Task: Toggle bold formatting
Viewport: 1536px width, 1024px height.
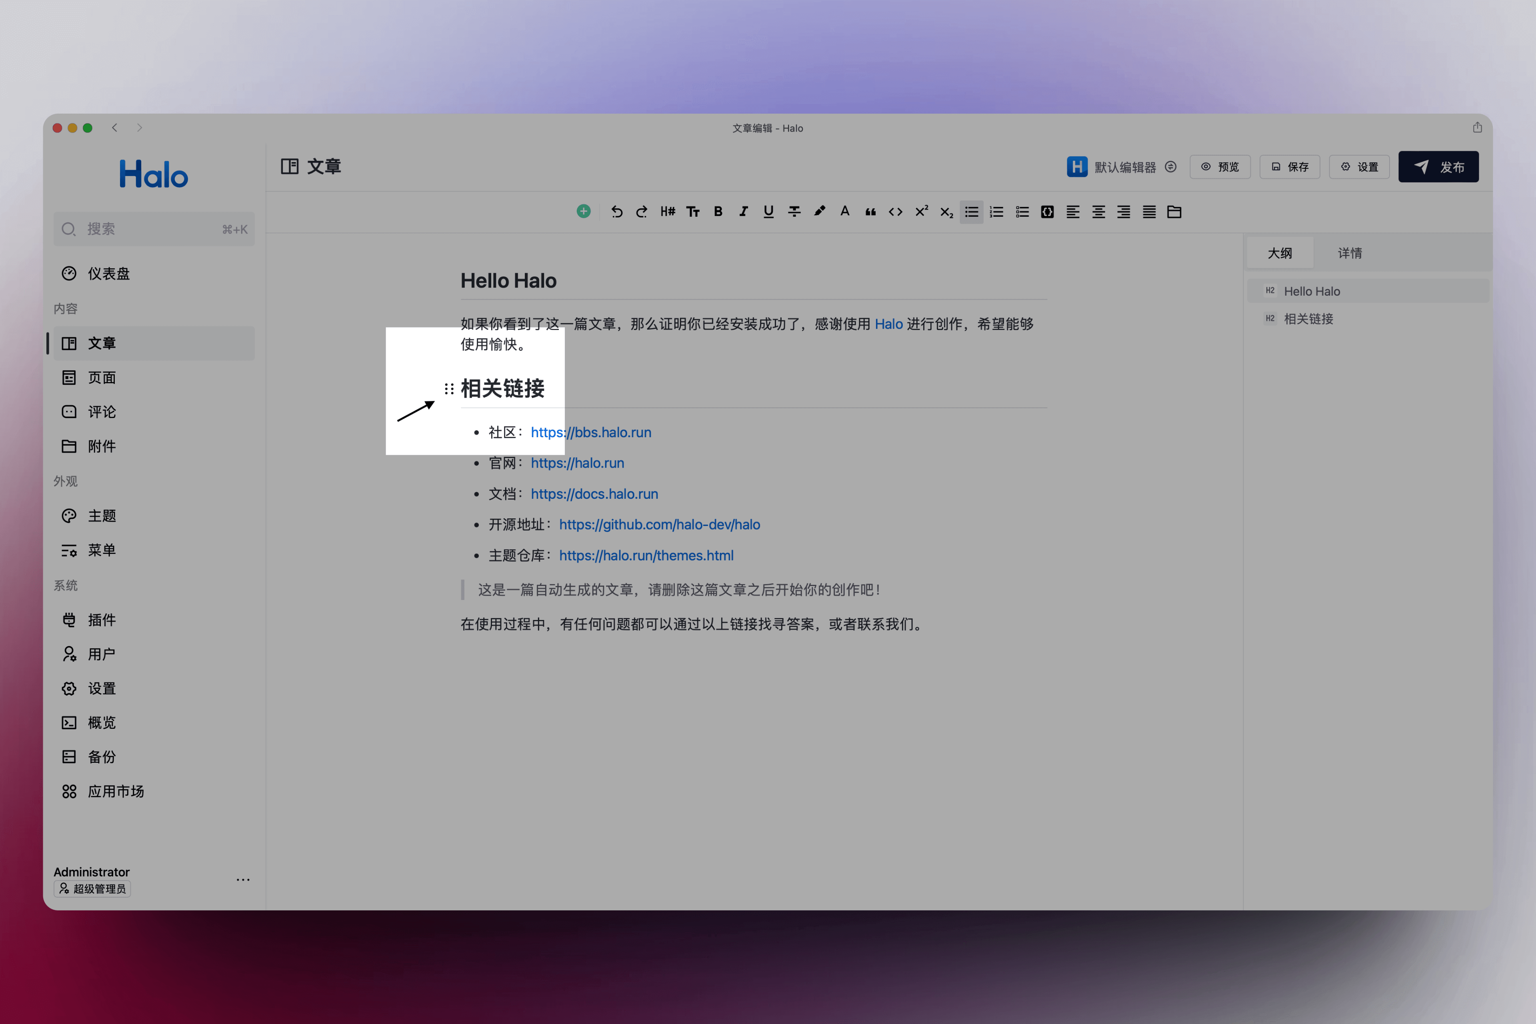Action: [718, 212]
